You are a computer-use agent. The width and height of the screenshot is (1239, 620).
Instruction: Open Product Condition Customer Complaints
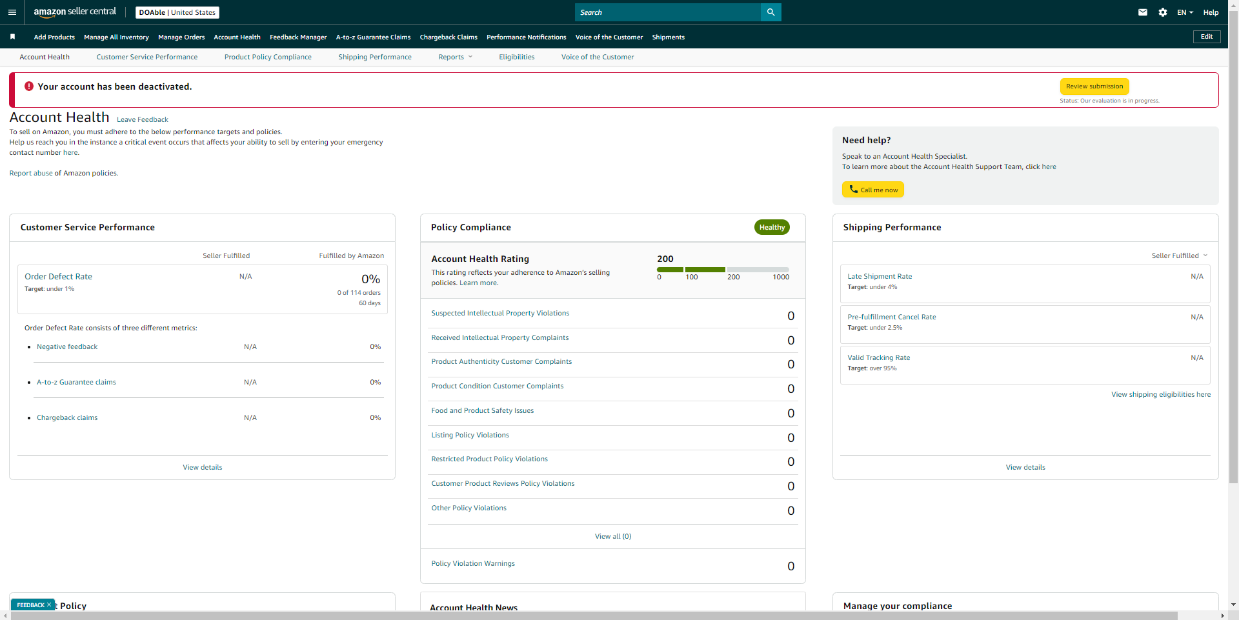point(498,386)
